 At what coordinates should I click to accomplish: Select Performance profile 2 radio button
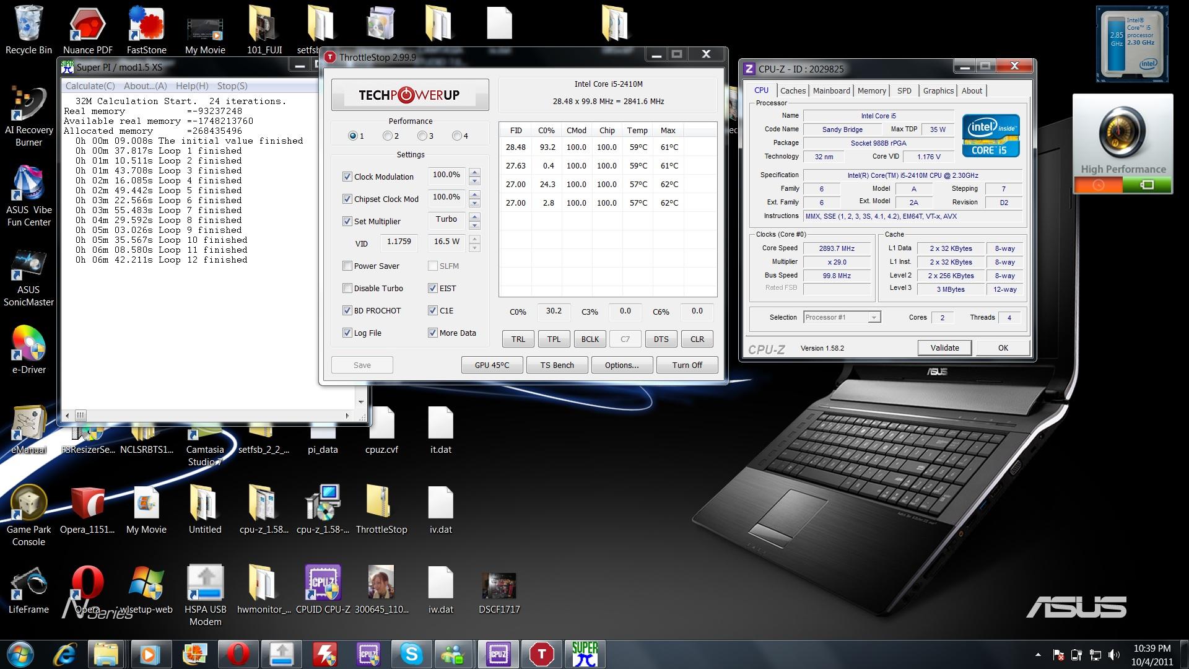388,136
